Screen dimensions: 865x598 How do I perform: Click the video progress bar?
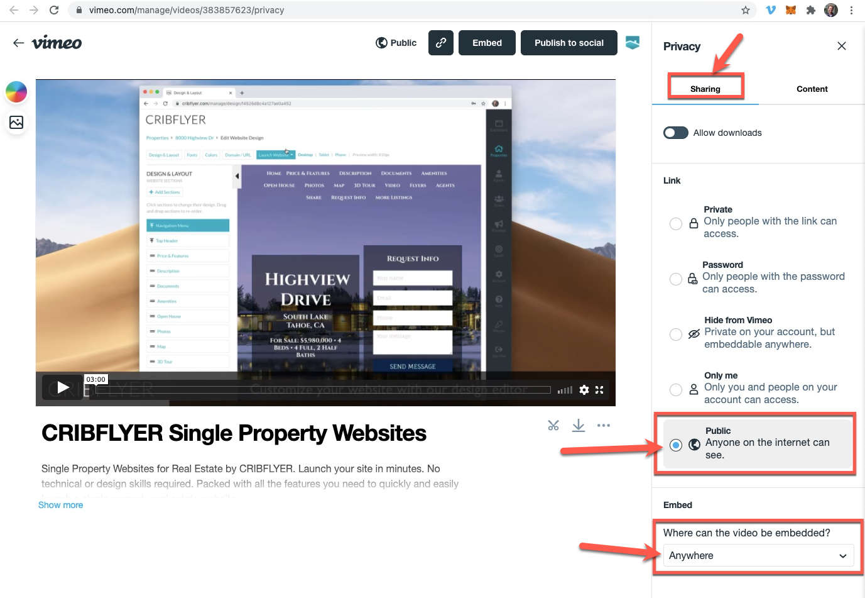pos(320,390)
